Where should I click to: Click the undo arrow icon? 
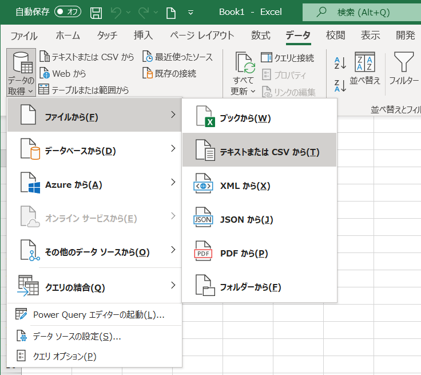[x=117, y=12]
